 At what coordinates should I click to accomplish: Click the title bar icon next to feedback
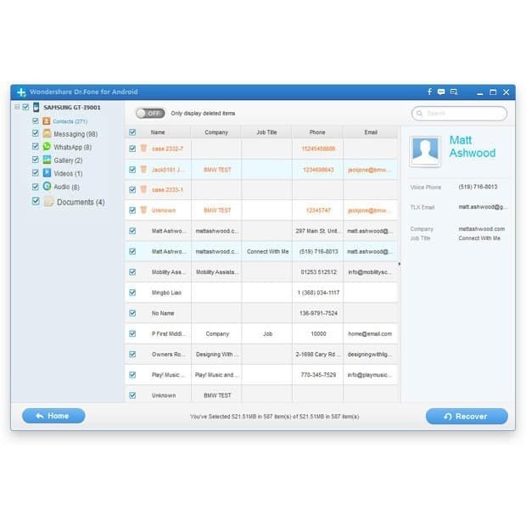[454, 92]
